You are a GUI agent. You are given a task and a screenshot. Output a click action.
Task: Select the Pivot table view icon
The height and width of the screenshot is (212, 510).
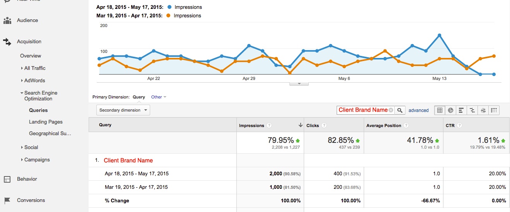click(494, 110)
